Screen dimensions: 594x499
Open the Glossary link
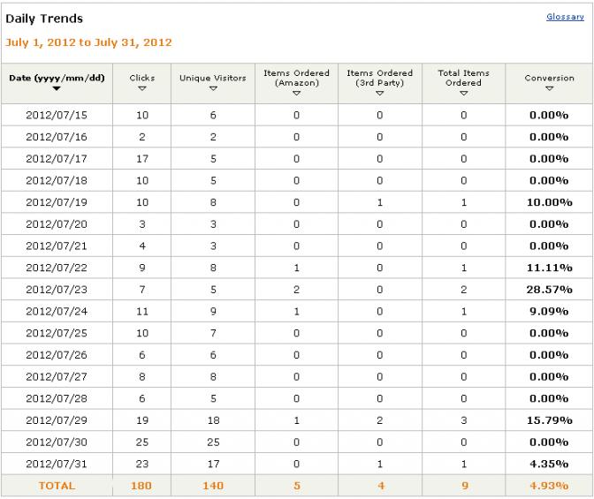click(565, 17)
